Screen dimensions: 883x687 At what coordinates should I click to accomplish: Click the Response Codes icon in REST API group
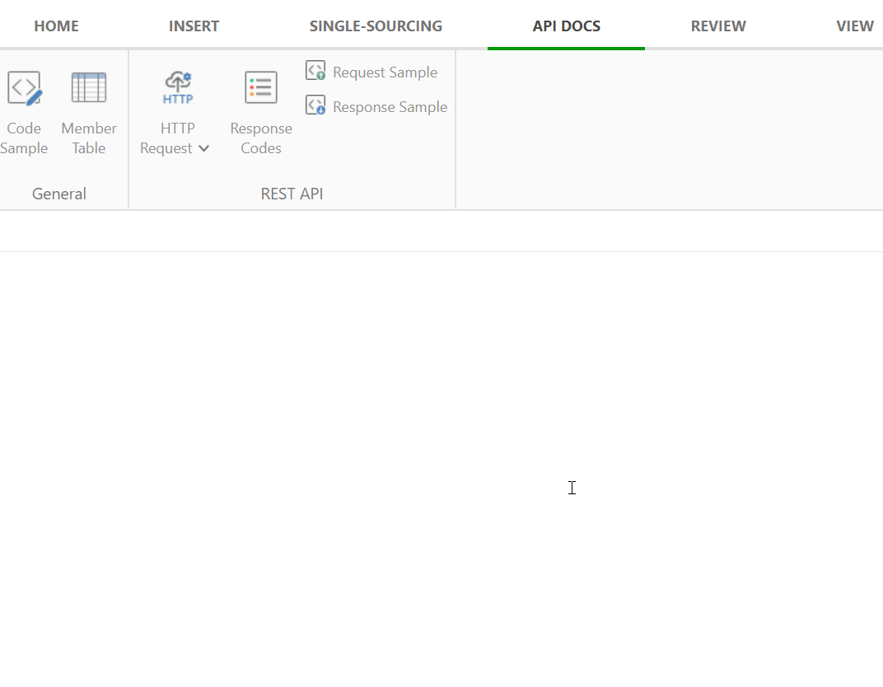click(x=260, y=86)
